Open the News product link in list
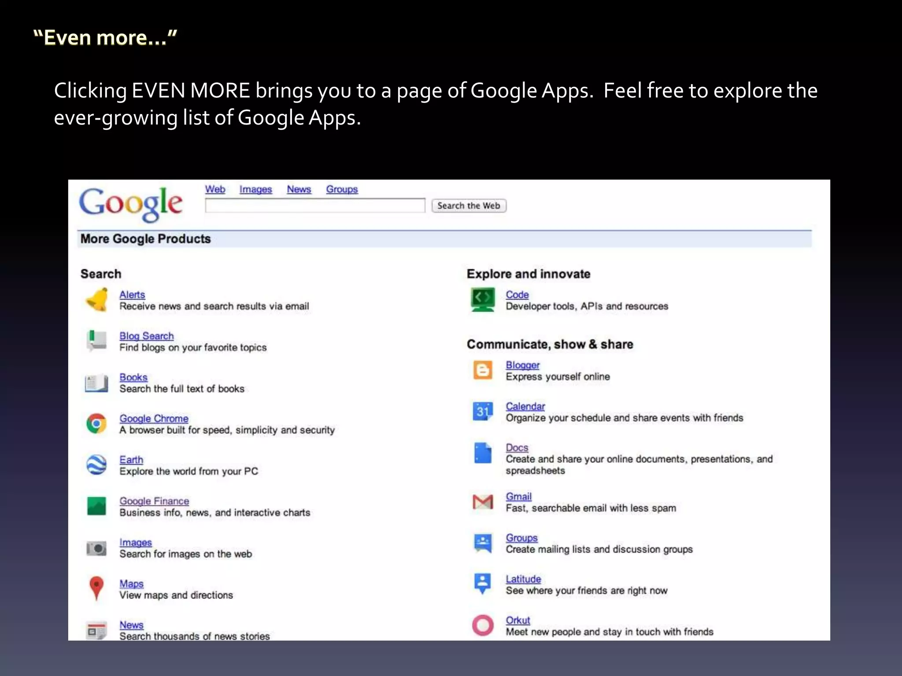Screen dimensions: 902x676 131,625
